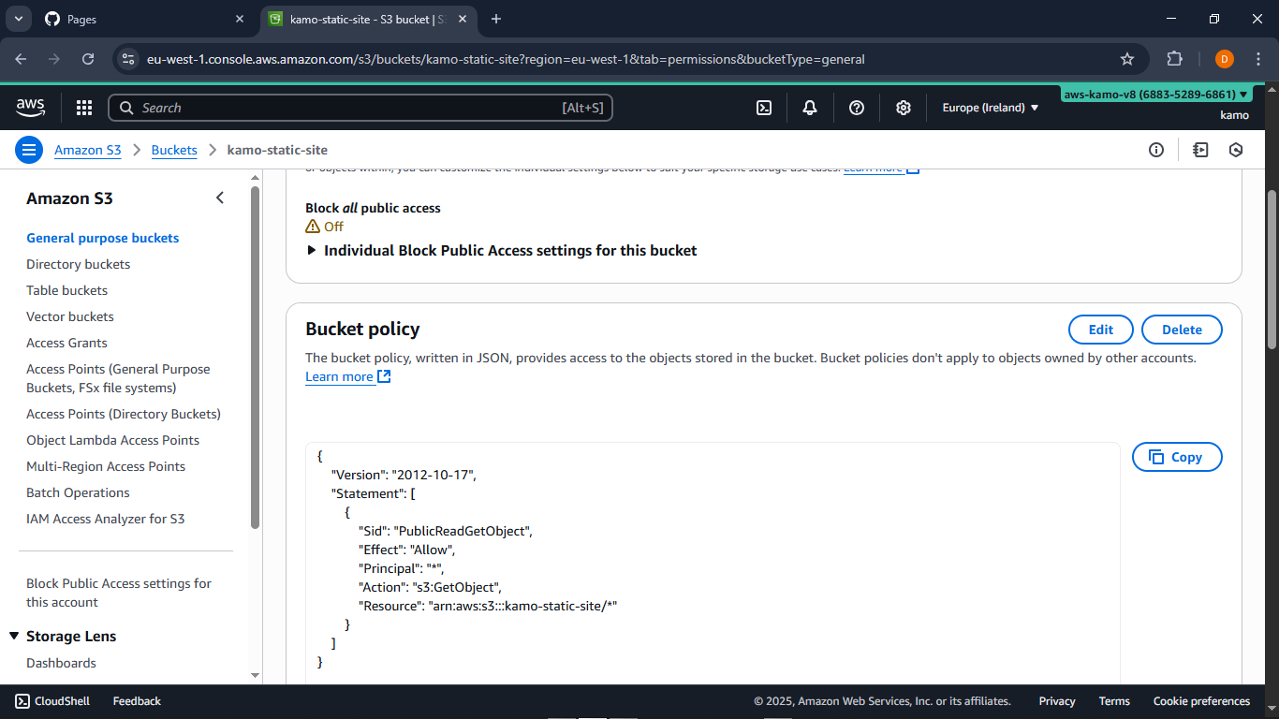Edit the bucket policy
The image size is (1279, 719).
click(1100, 329)
